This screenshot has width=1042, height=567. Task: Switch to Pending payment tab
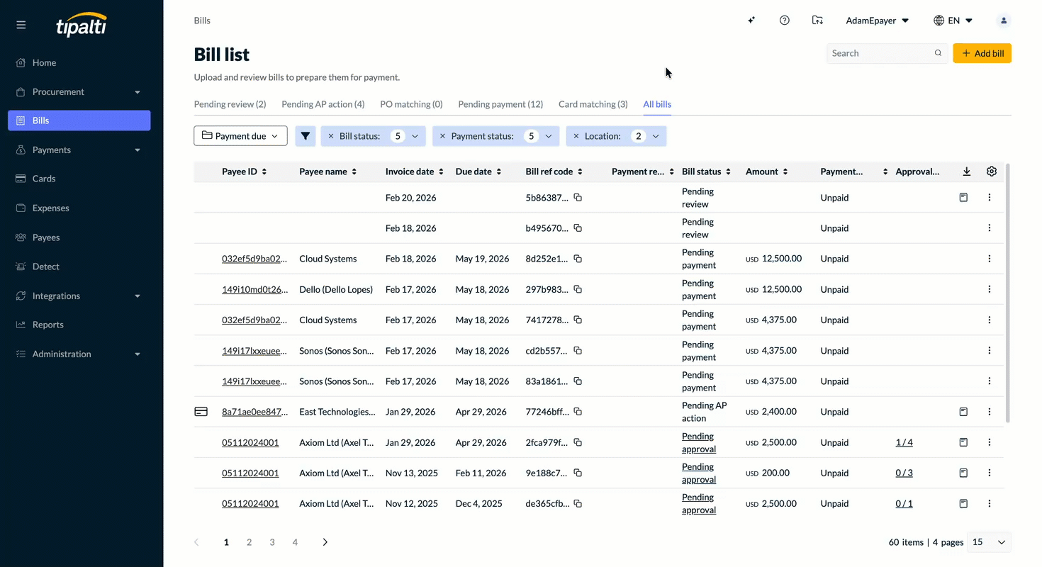click(500, 104)
